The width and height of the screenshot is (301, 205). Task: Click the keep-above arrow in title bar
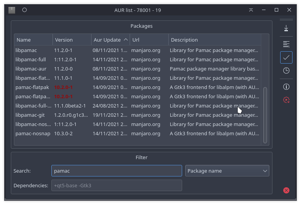(251, 10)
